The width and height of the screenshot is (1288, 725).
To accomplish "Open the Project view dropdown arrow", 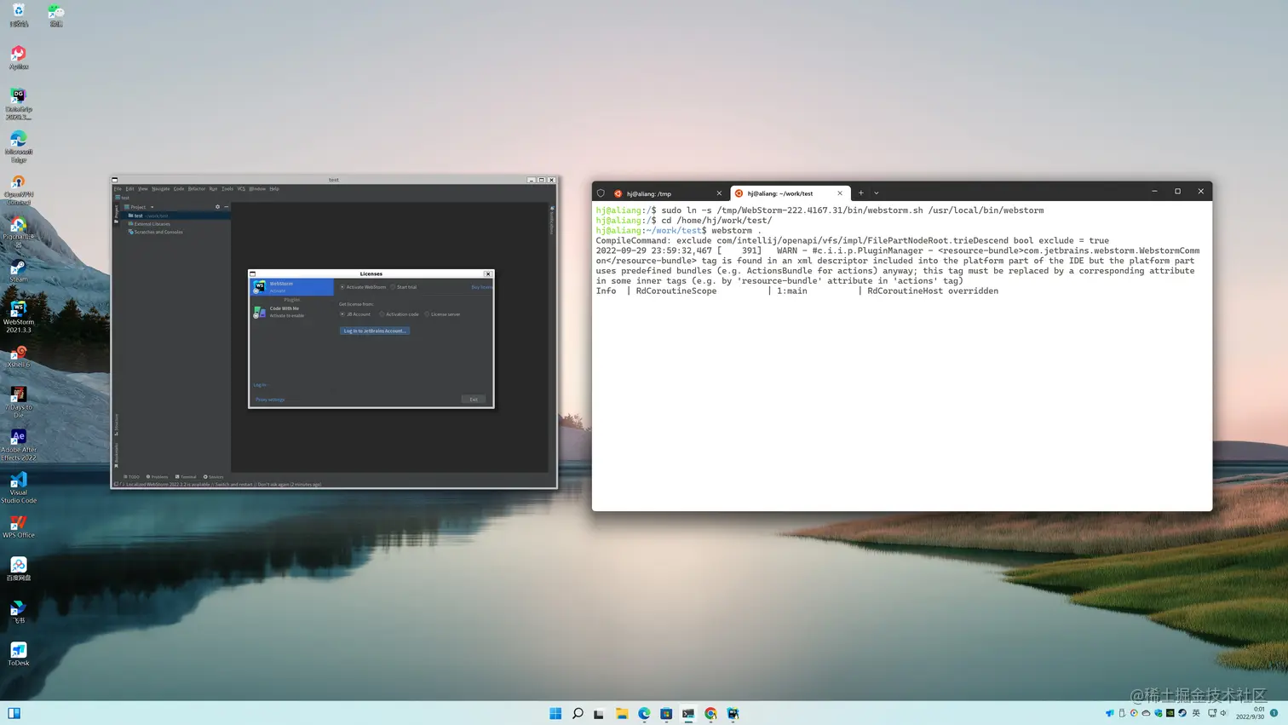I will pyautogui.click(x=152, y=207).
